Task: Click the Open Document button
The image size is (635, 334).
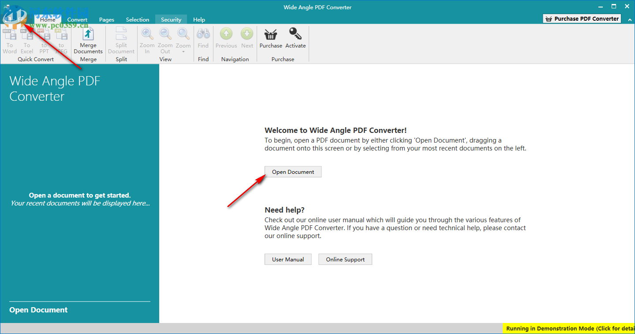Action: (292, 172)
